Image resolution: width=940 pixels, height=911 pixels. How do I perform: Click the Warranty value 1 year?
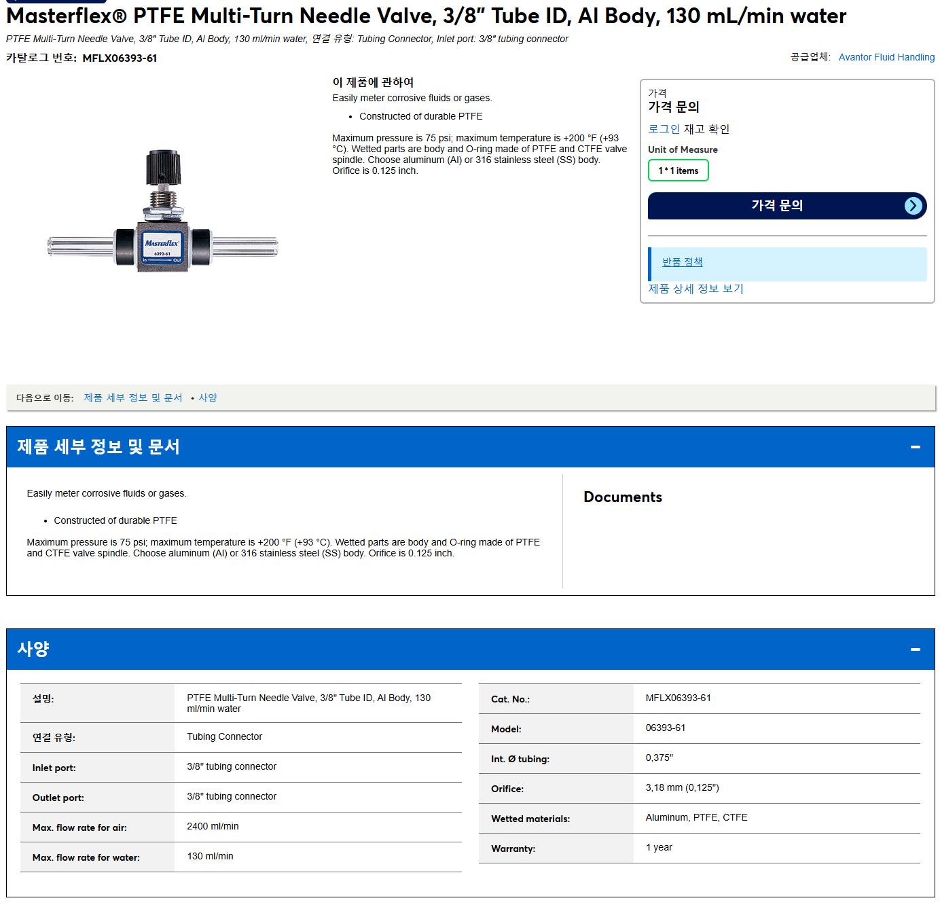tap(659, 848)
